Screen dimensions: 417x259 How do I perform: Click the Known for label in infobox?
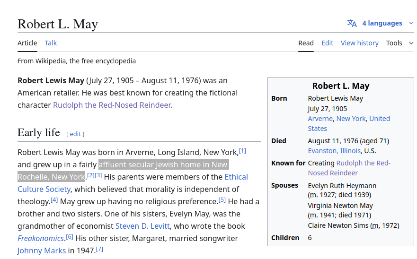coord(288,163)
